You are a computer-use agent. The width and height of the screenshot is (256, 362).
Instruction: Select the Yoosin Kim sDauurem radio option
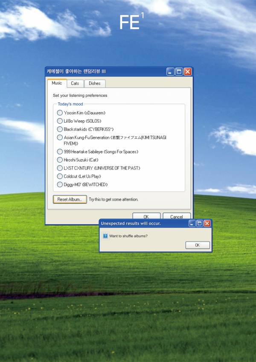pyautogui.click(x=60, y=113)
